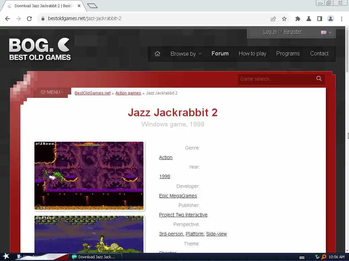
Task: Click the BOG Best Old Games logo
Action: coord(40,49)
